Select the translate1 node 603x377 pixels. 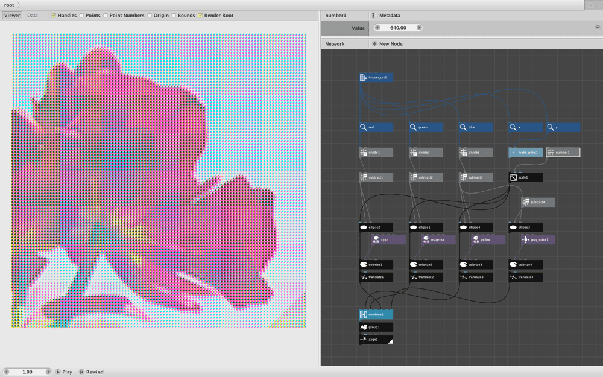(376, 277)
